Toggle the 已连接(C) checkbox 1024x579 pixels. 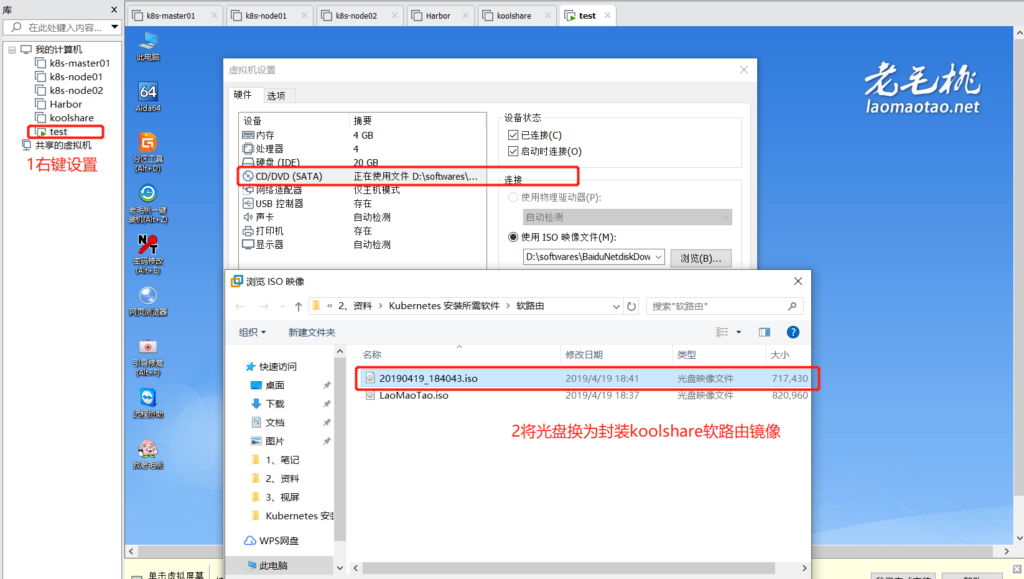pyautogui.click(x=513, y=135)
